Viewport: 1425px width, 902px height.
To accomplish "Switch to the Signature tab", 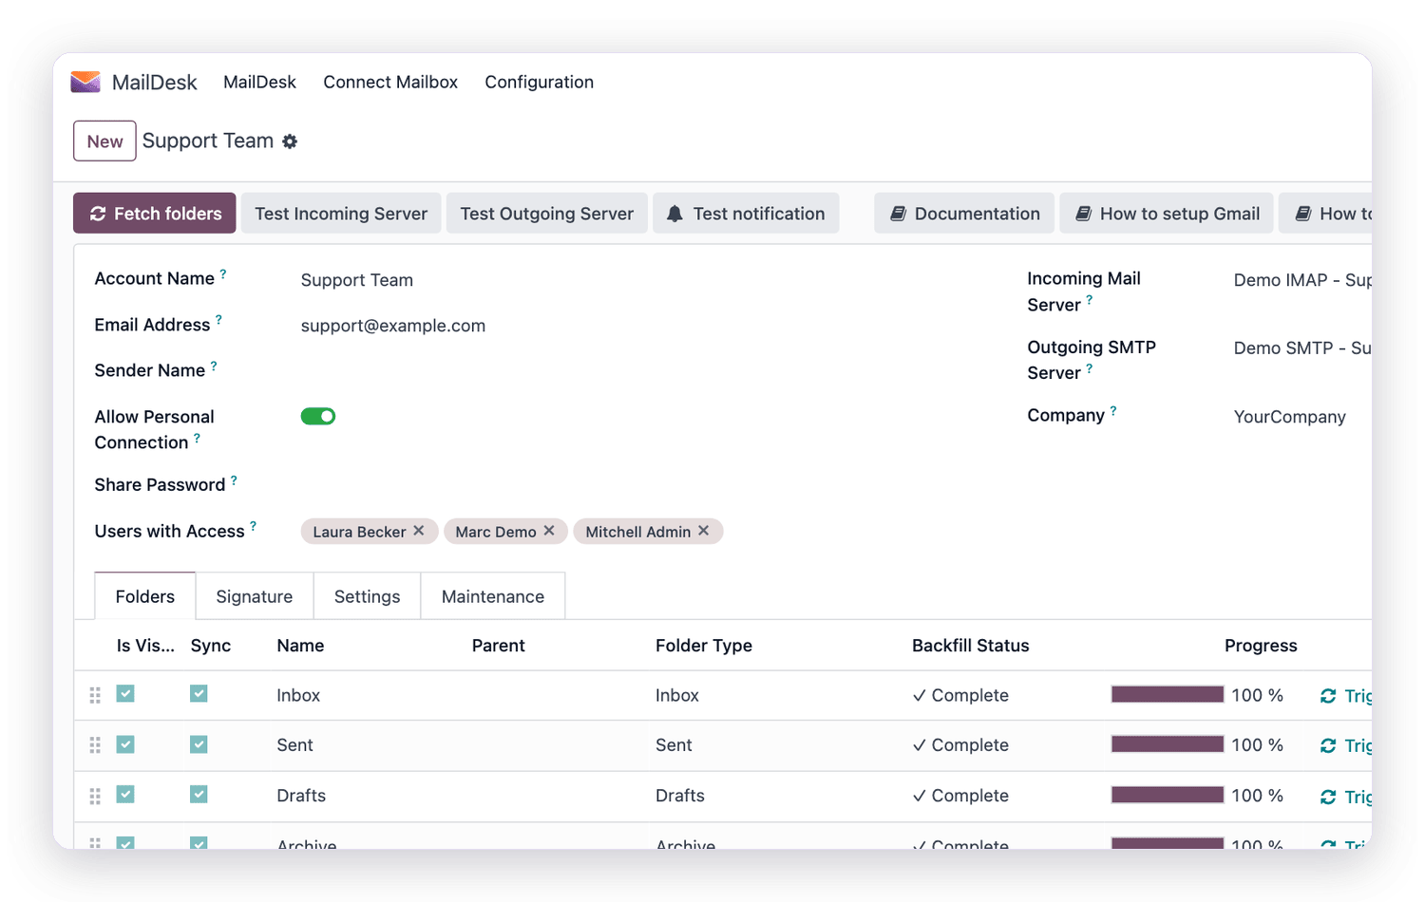I will tap(255, 596).
